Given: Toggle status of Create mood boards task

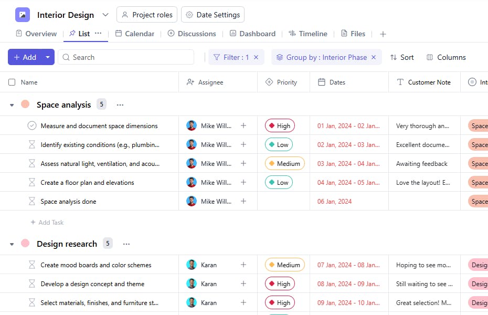Looking at the screenshot, I should (x=32, y=265).
